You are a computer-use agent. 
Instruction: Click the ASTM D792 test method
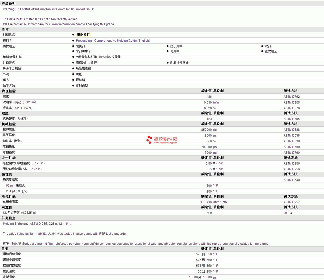pos(291,97)
